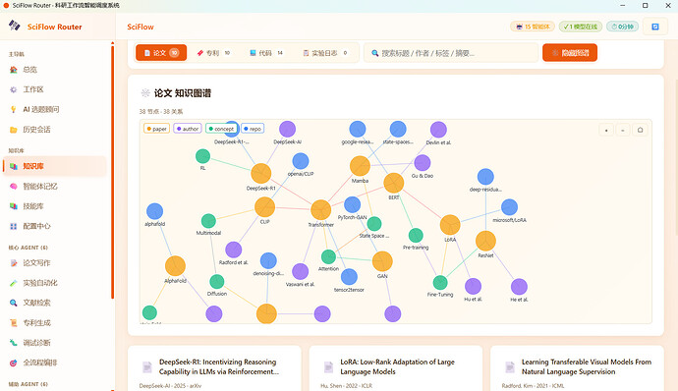678x391 pixels.
Task: Select the alphafold repo node
Action: point(154,211)
